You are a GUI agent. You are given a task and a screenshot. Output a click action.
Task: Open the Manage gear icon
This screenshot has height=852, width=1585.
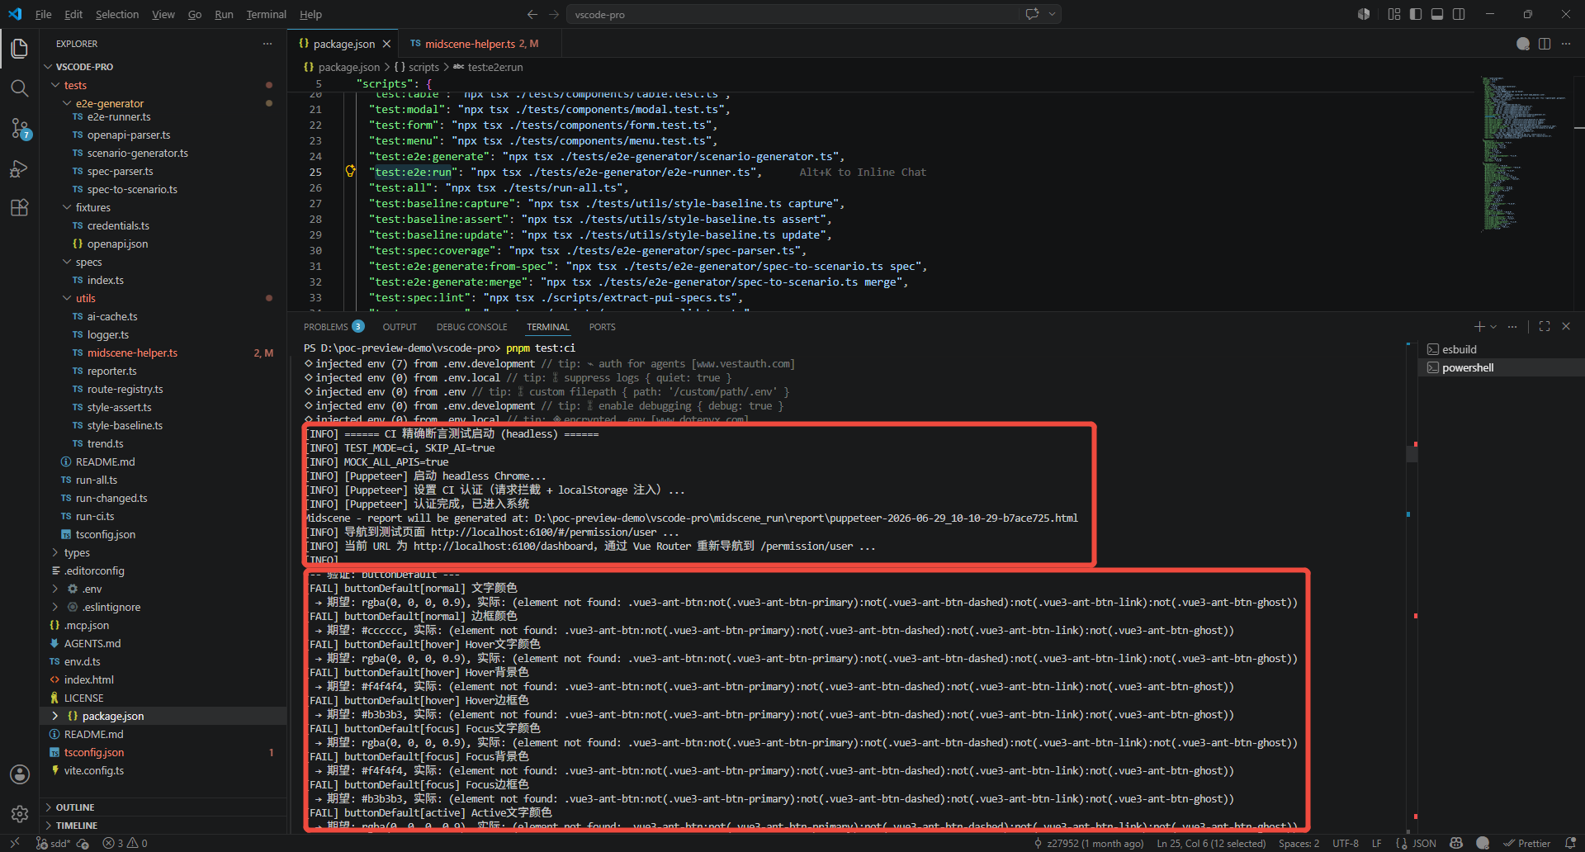coord(20,814)
